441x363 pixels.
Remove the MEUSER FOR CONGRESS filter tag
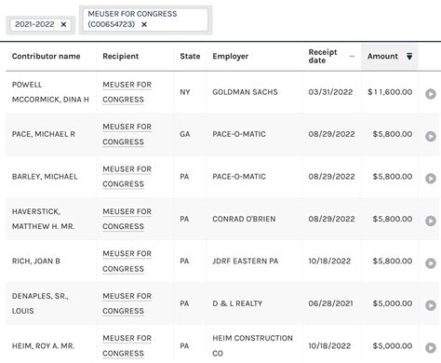click(144, 24)
